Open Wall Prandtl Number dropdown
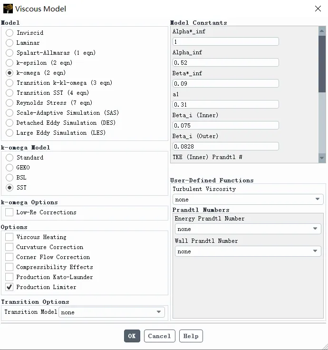This screenshot has height=350, width=328. 248,251
